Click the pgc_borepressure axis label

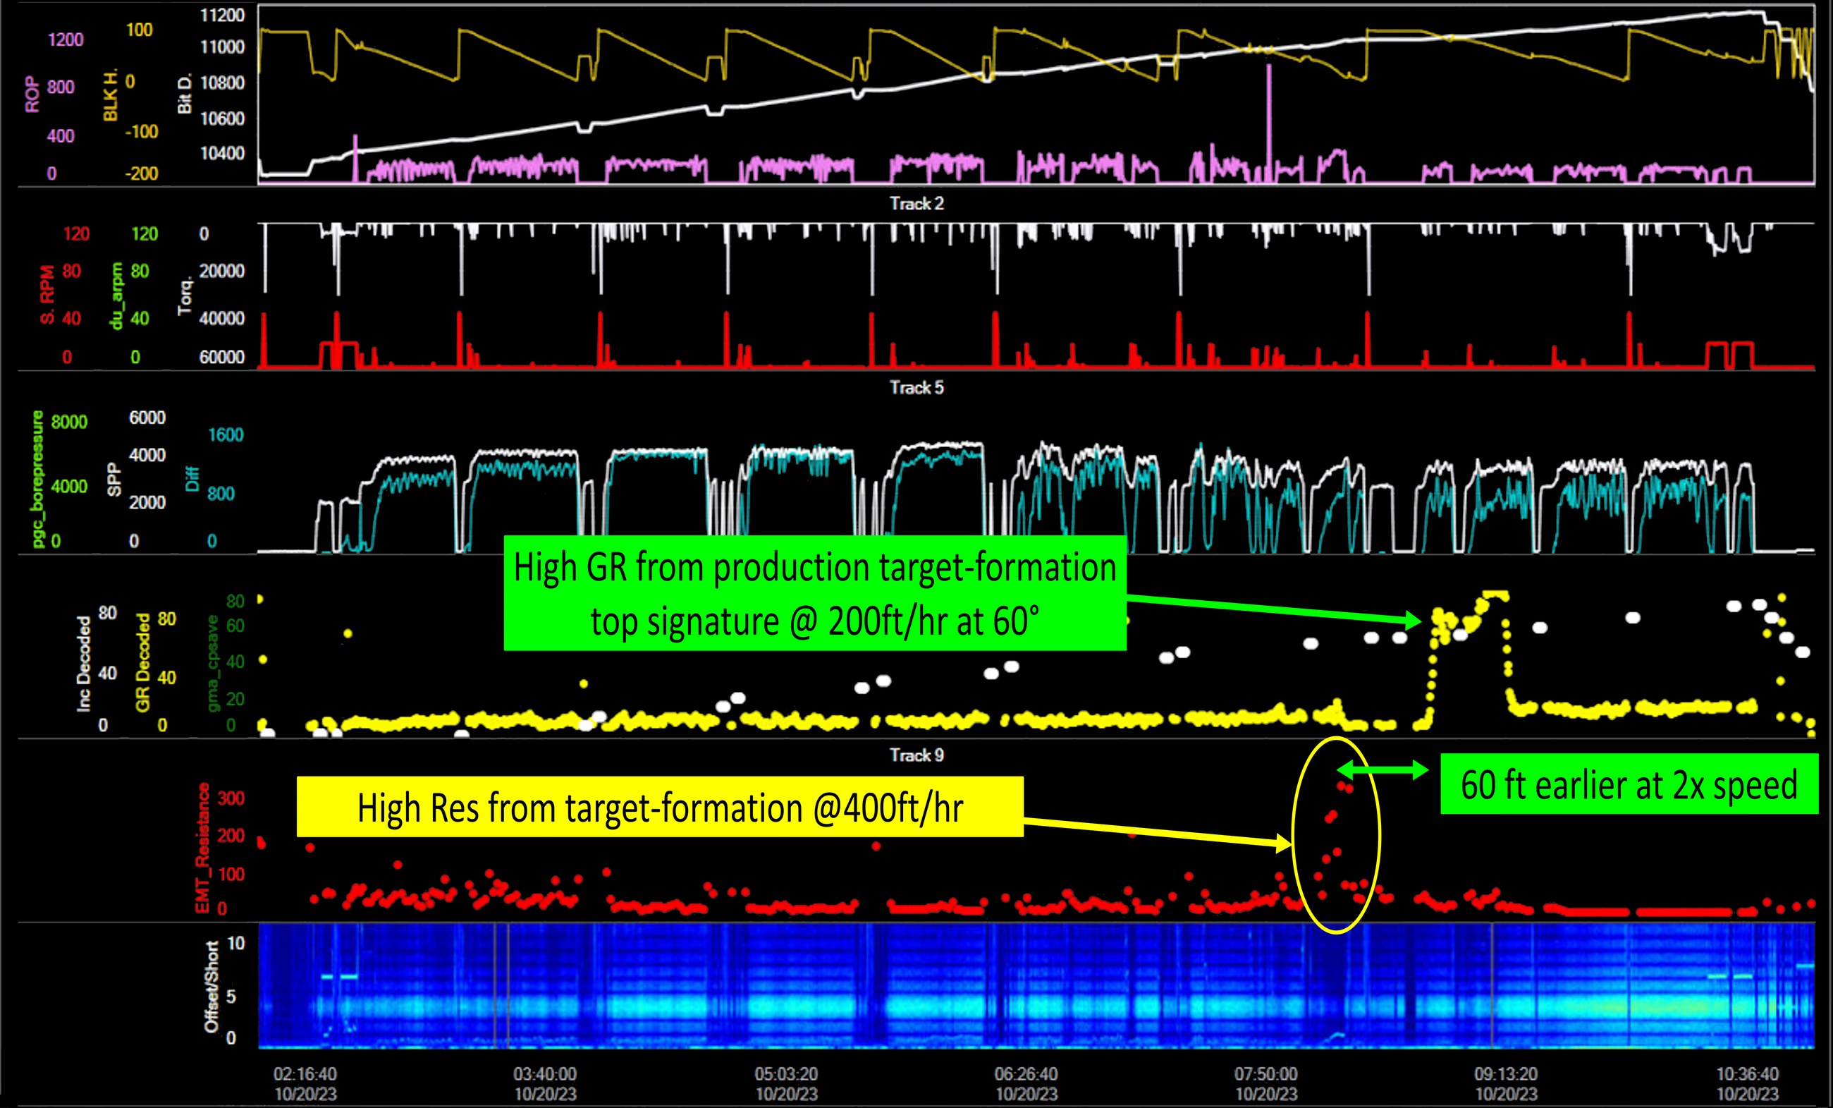(x=38, y=478)
